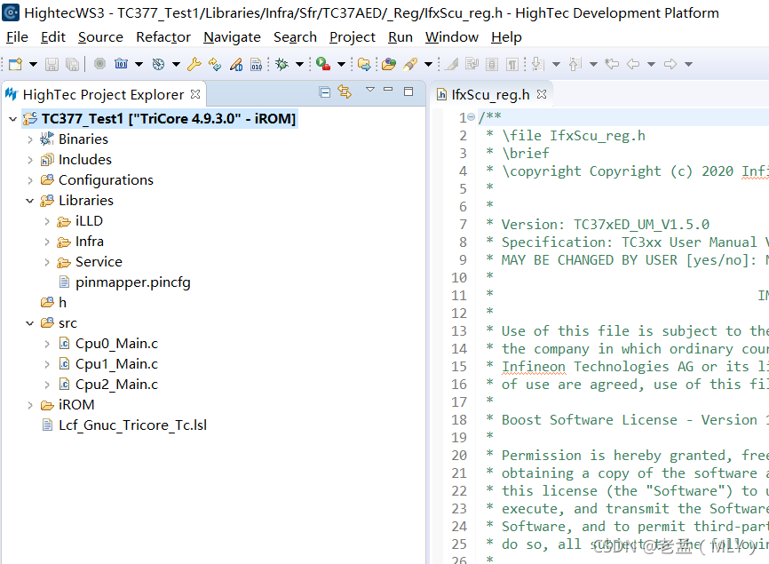Click the Build binary 101 toolbar icon
769x564 pixels.
click(121, 64)
